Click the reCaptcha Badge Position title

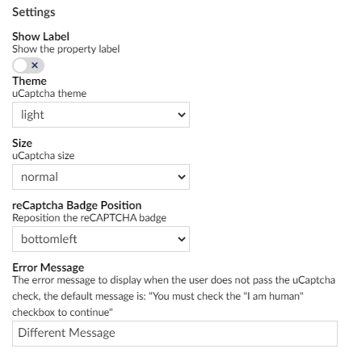click(x=77, y=205)
